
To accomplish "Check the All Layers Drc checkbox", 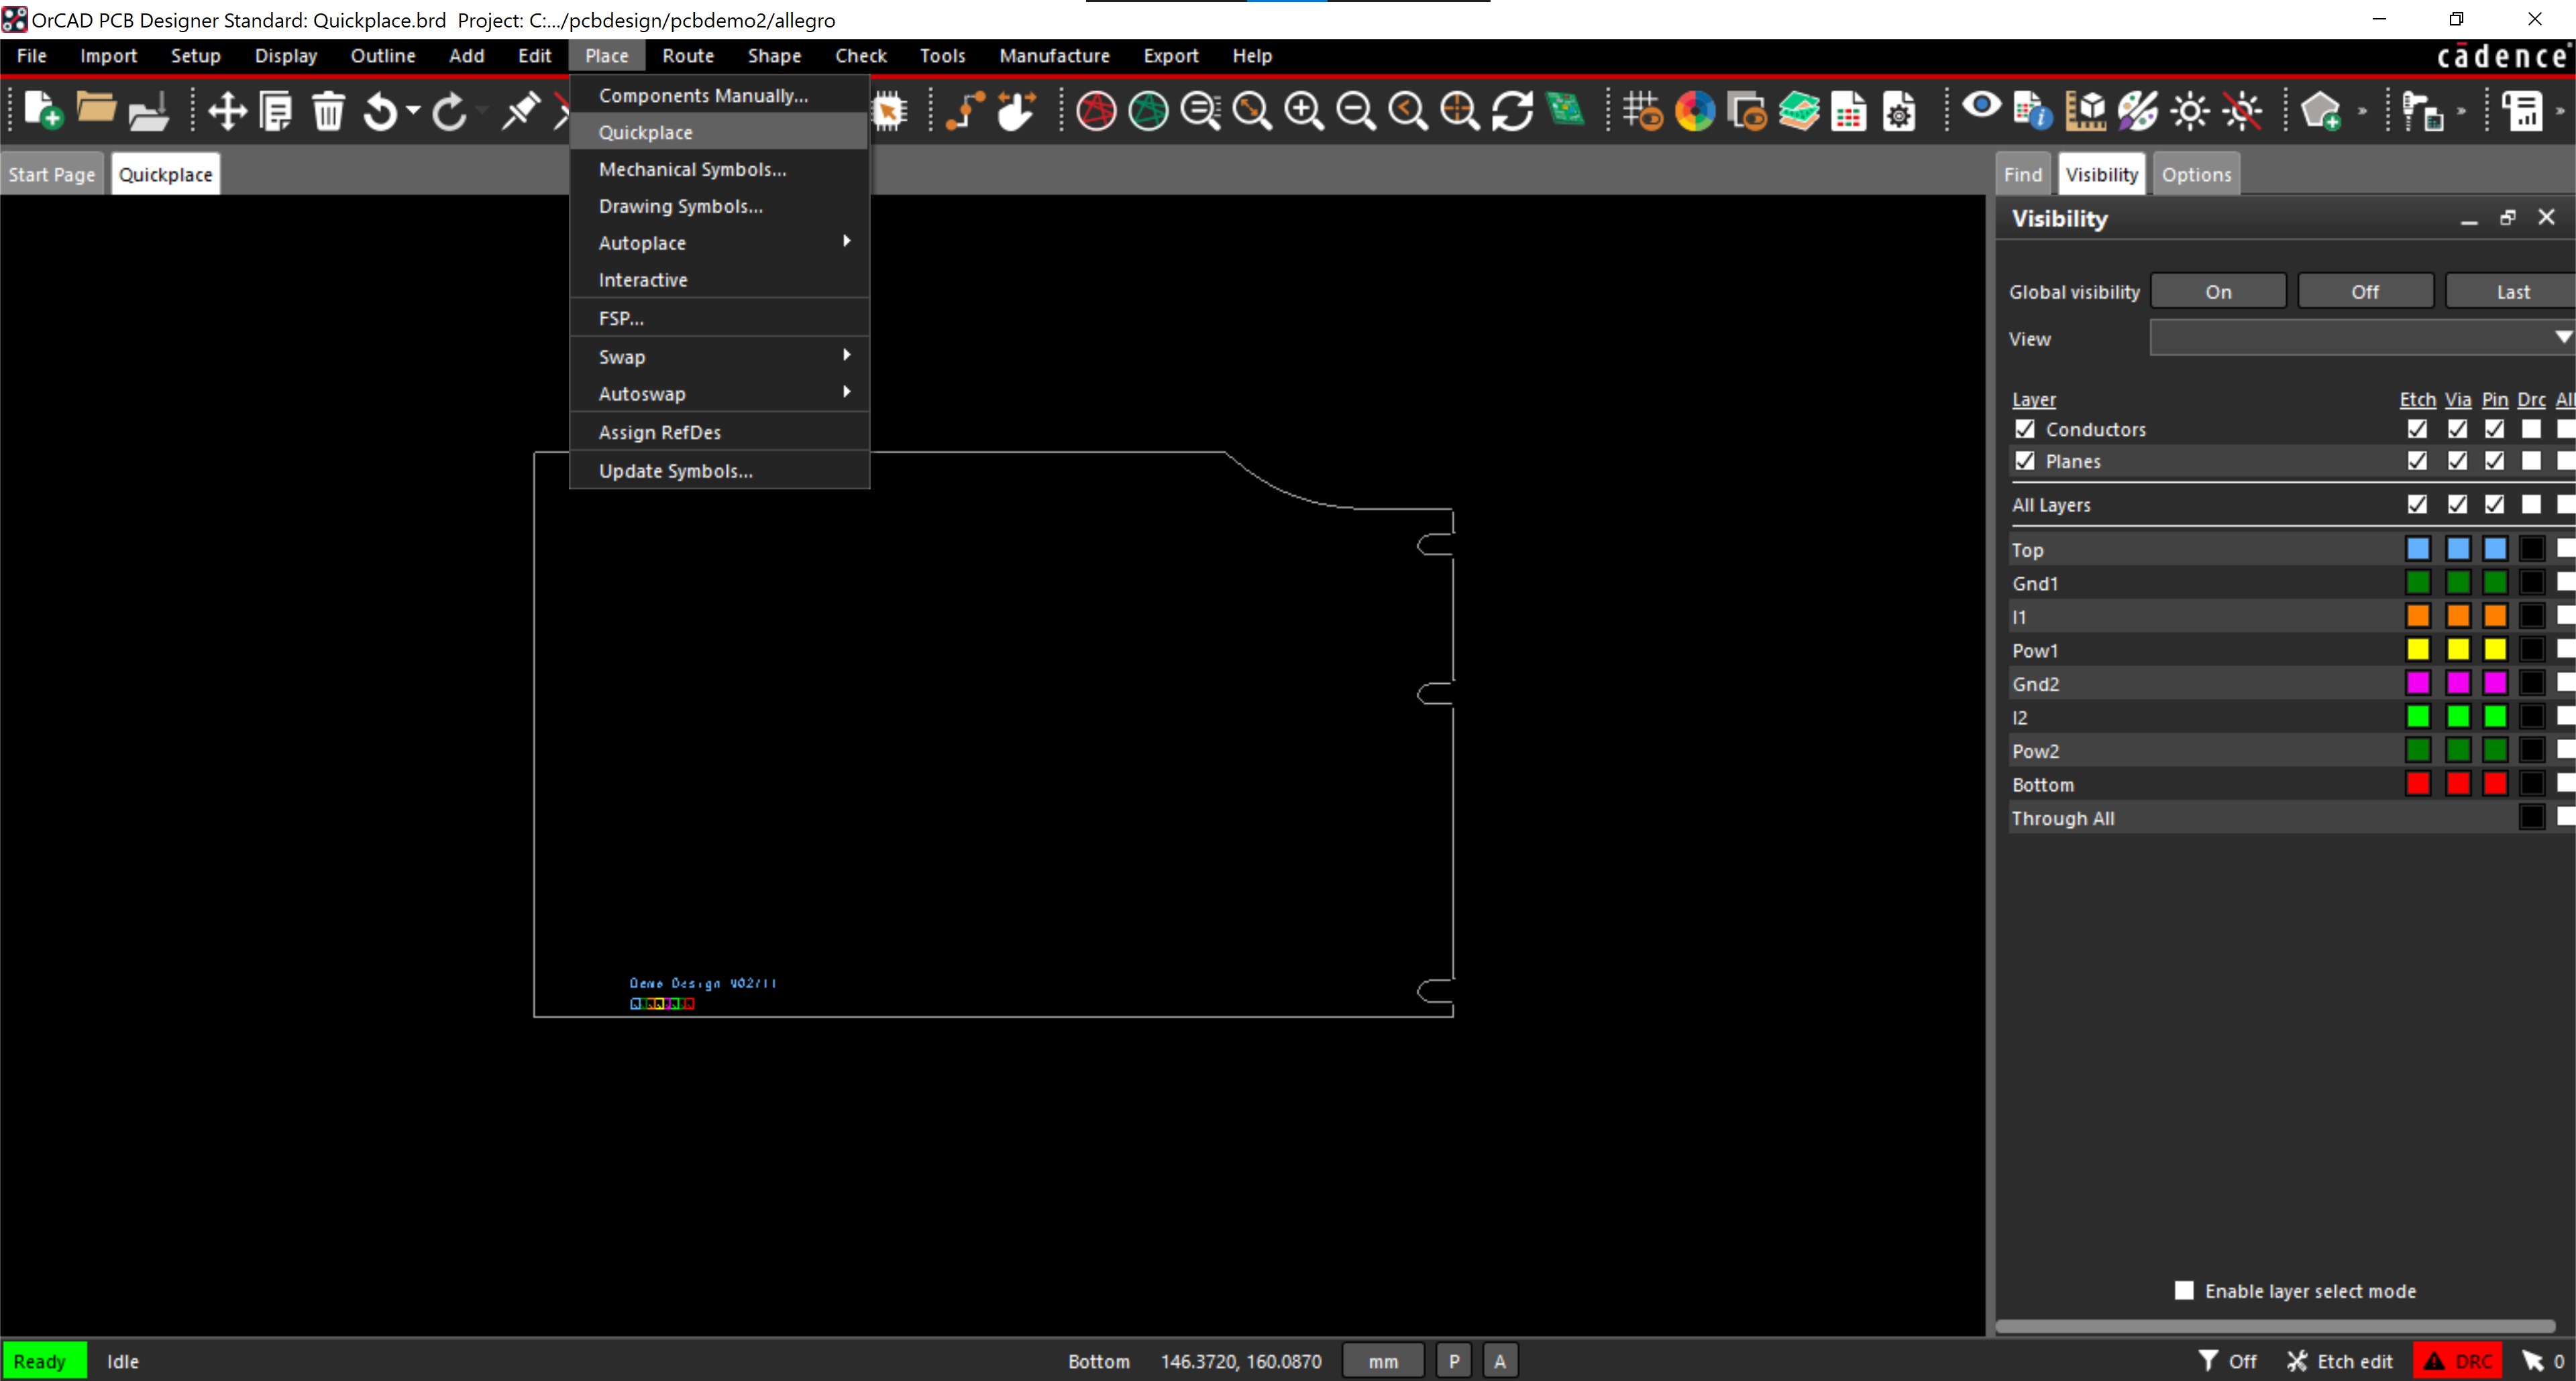I will 2531,505.
